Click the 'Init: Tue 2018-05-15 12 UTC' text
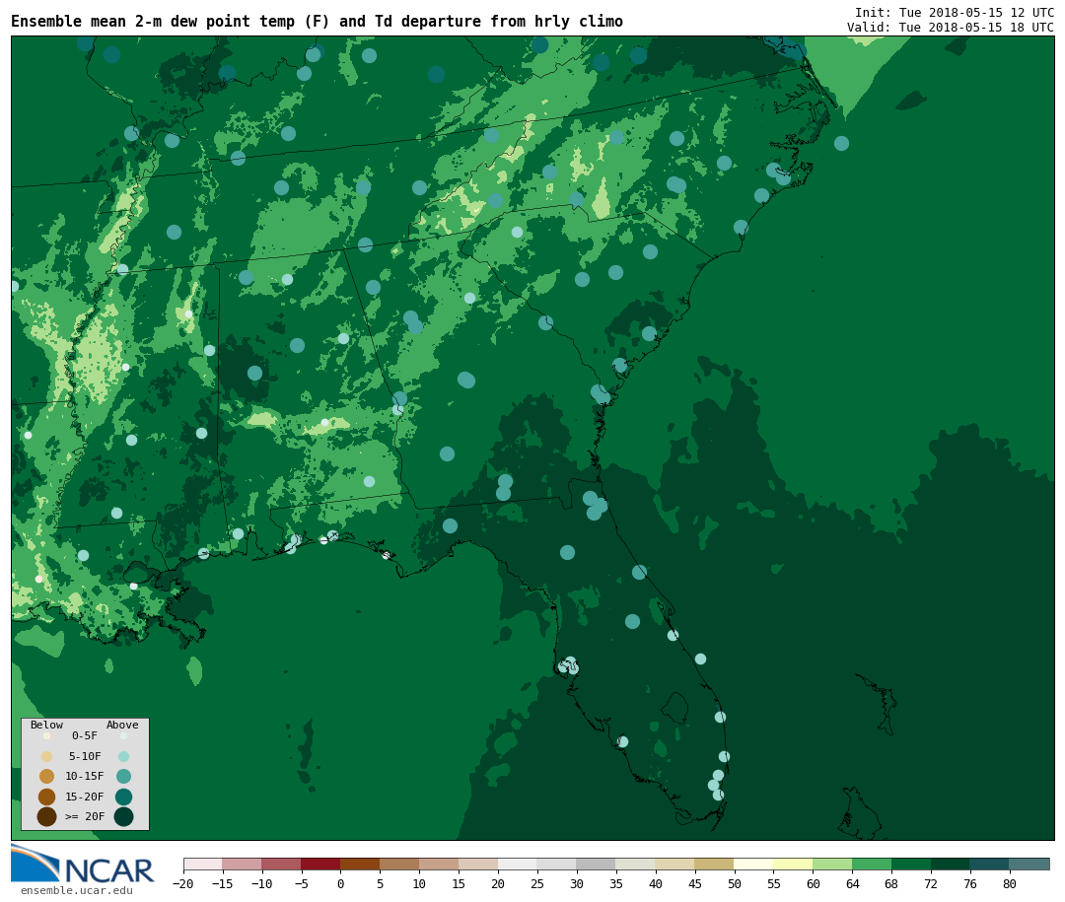The image size is (1065, 902). pyautogui.click(x=955, y=12)
